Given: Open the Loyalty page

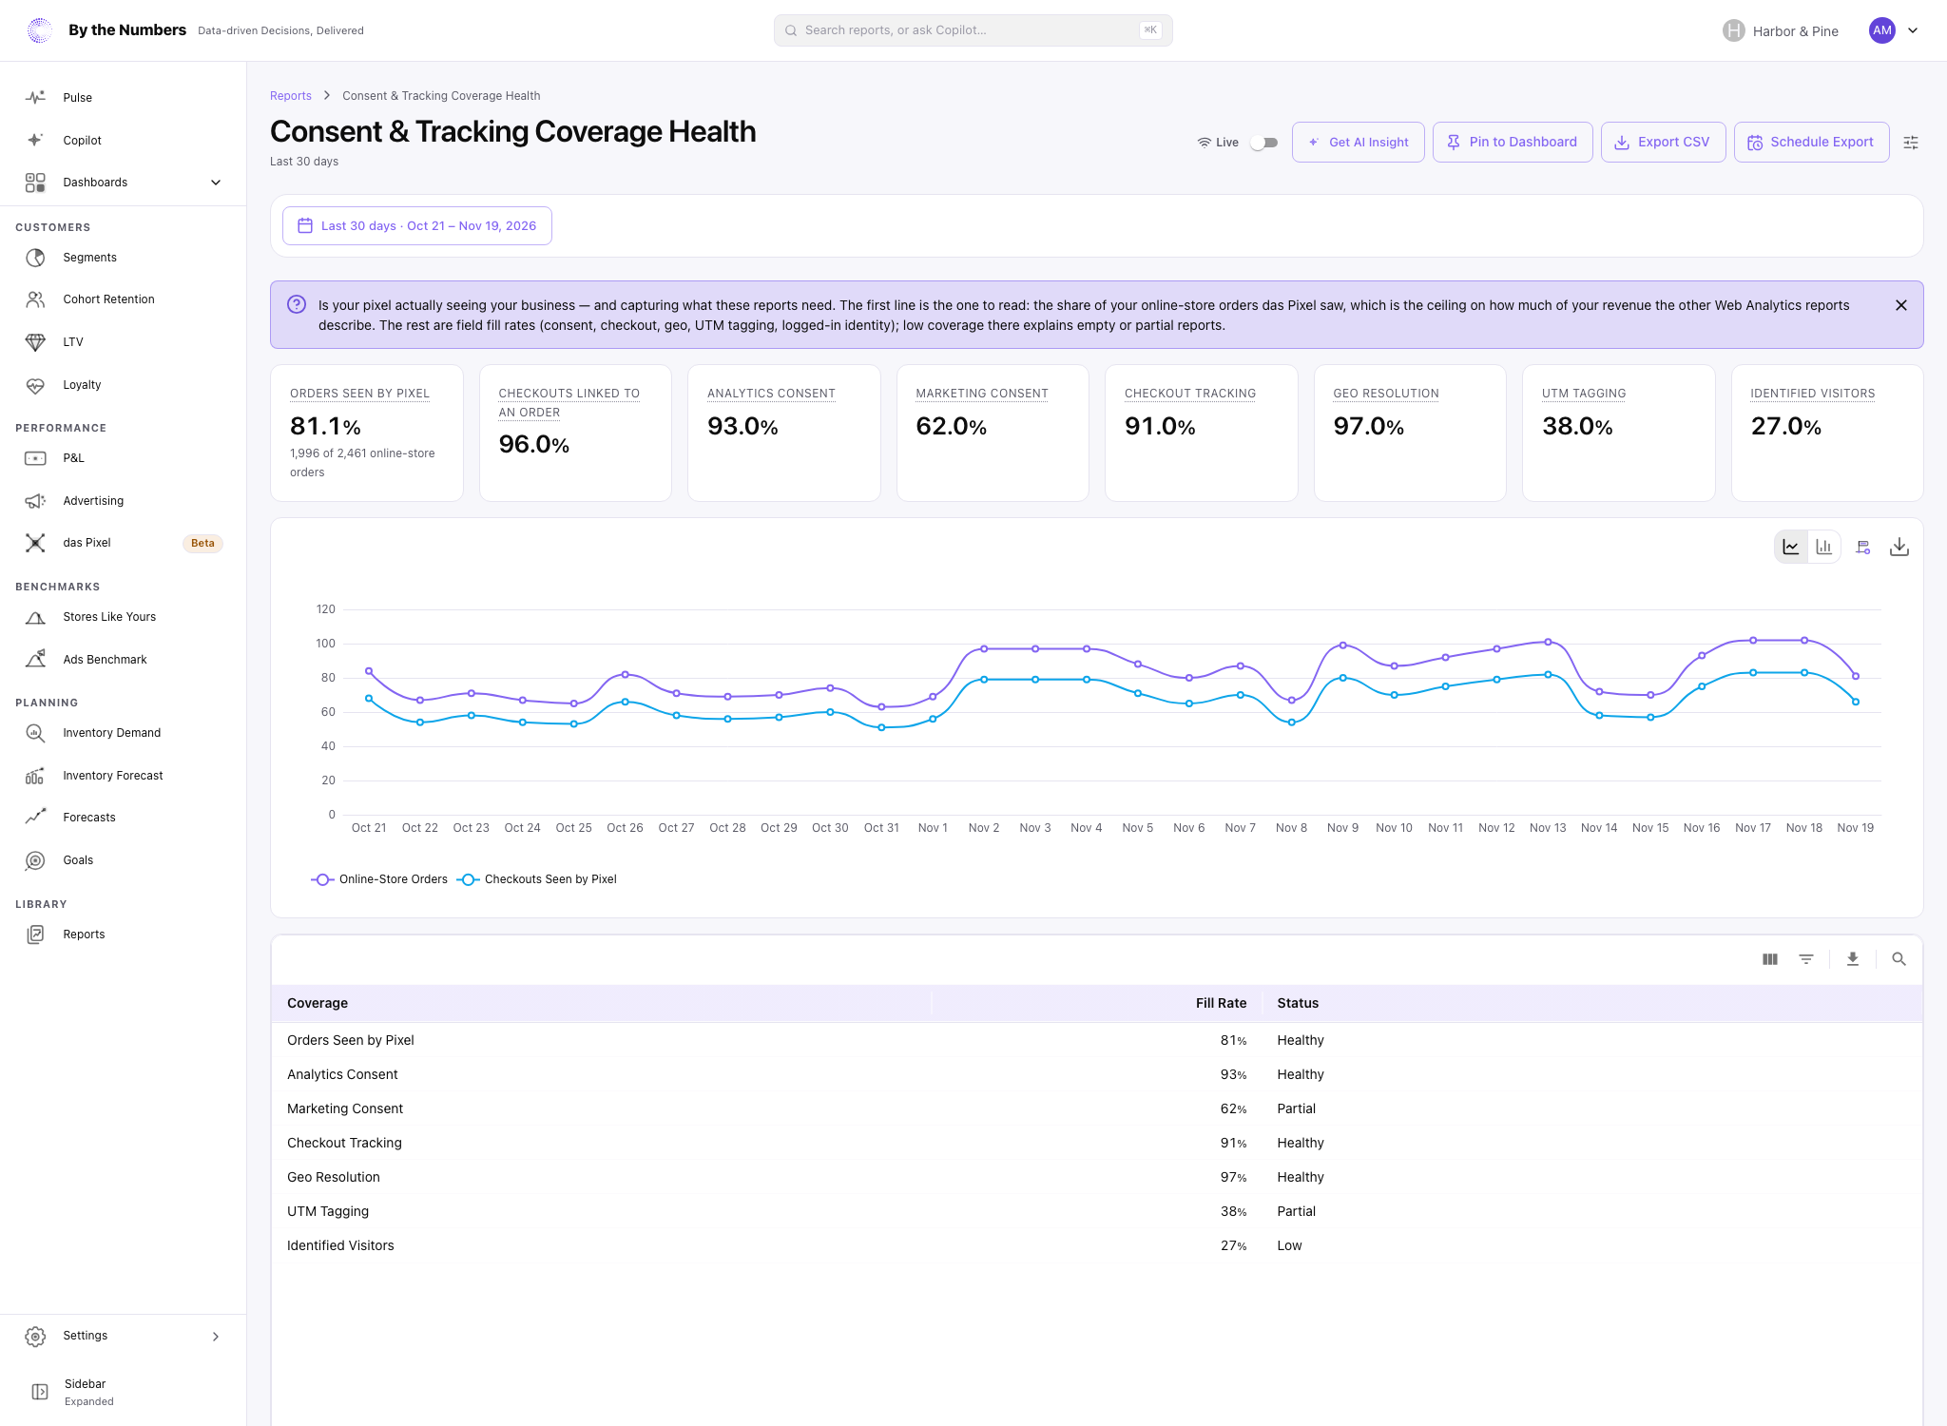Looking at the screenshot, I should (x=123, y=385).
